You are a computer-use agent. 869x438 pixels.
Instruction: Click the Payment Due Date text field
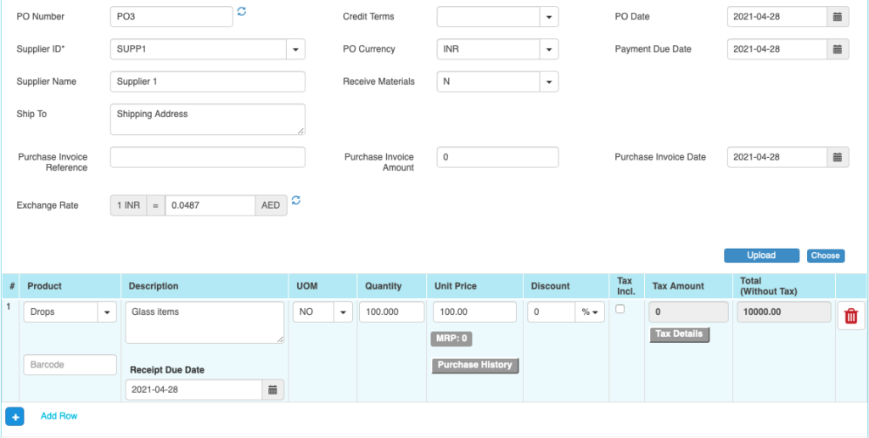coord(777,48)
